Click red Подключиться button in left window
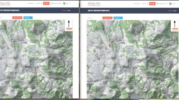 17,18
